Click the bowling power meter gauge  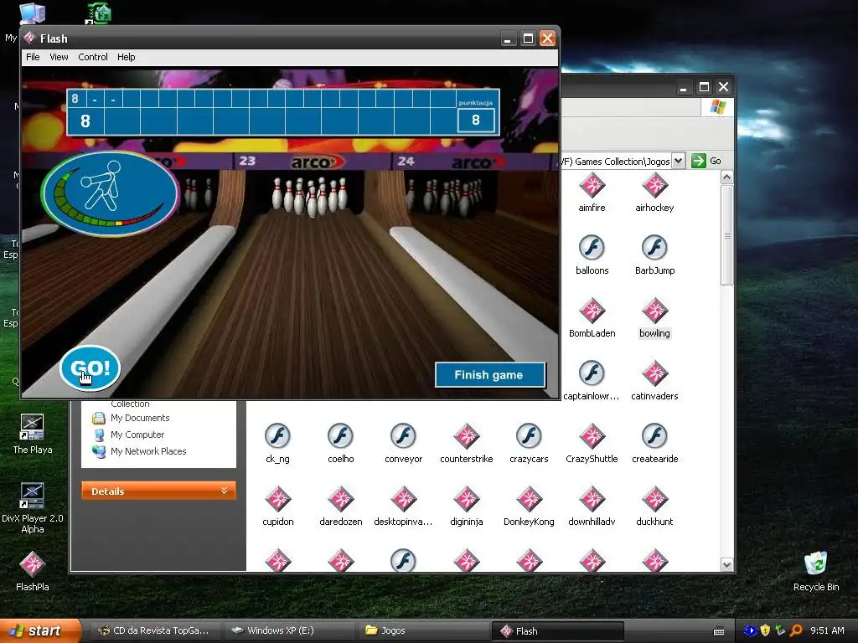pos(110,193)
